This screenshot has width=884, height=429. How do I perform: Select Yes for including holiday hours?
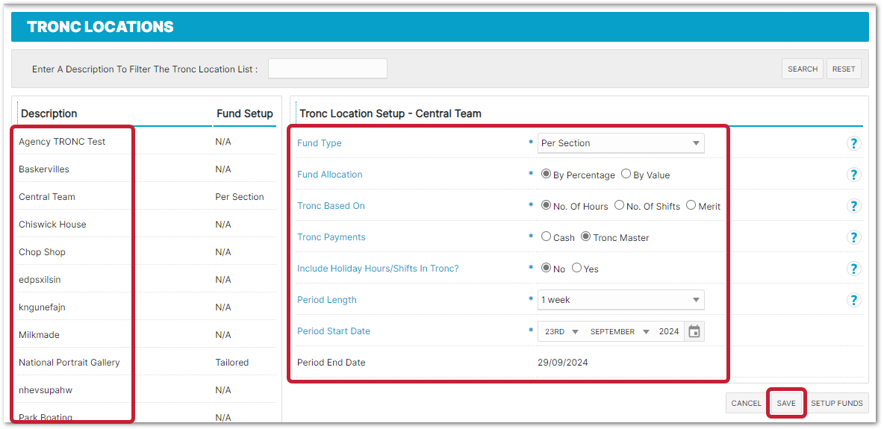pyautogui.click(x=576, y=269)
